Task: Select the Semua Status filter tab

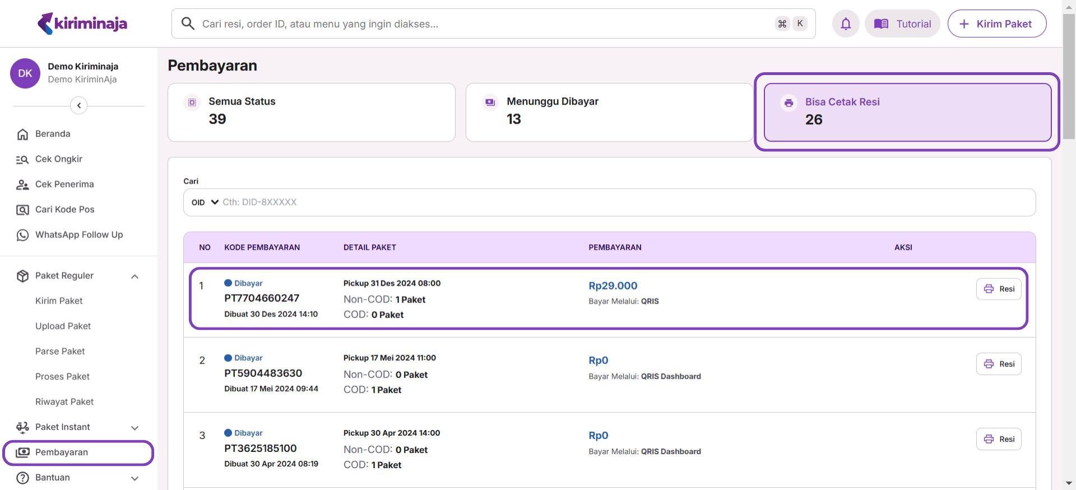Action: point(311,112)
